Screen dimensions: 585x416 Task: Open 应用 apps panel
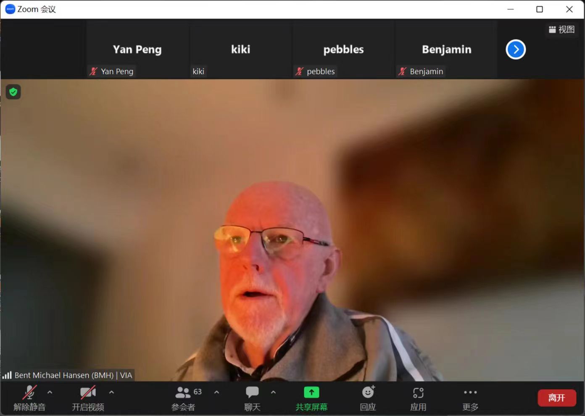(x=418, y=398)
